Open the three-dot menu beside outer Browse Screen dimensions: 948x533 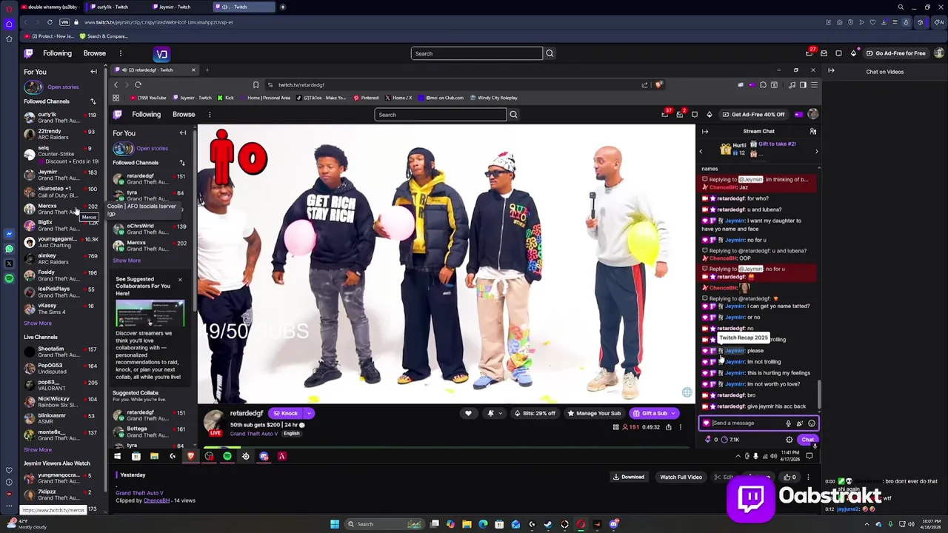click(120, 53)
